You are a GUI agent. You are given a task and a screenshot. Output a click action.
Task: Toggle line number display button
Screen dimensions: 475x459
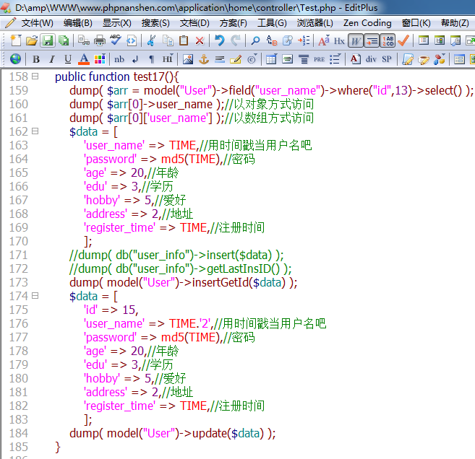(388, 40)
